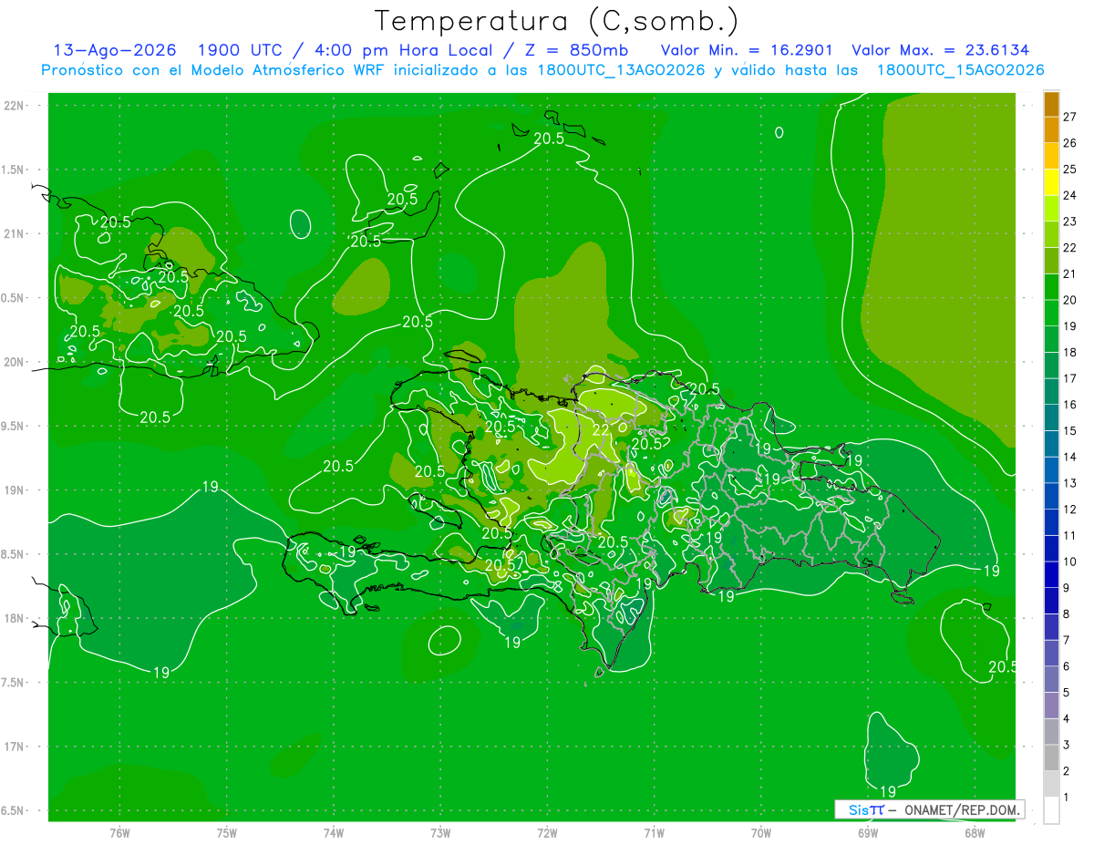The height and width of the screenshot is (845, 1094).
Task: Click the "Valor Min. = 16.2901" readout
Action: point(746,50)
